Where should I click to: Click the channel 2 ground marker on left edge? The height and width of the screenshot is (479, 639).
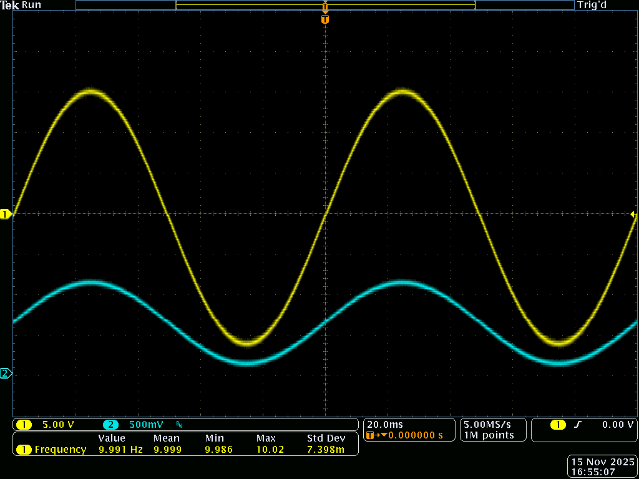(6, 374)
